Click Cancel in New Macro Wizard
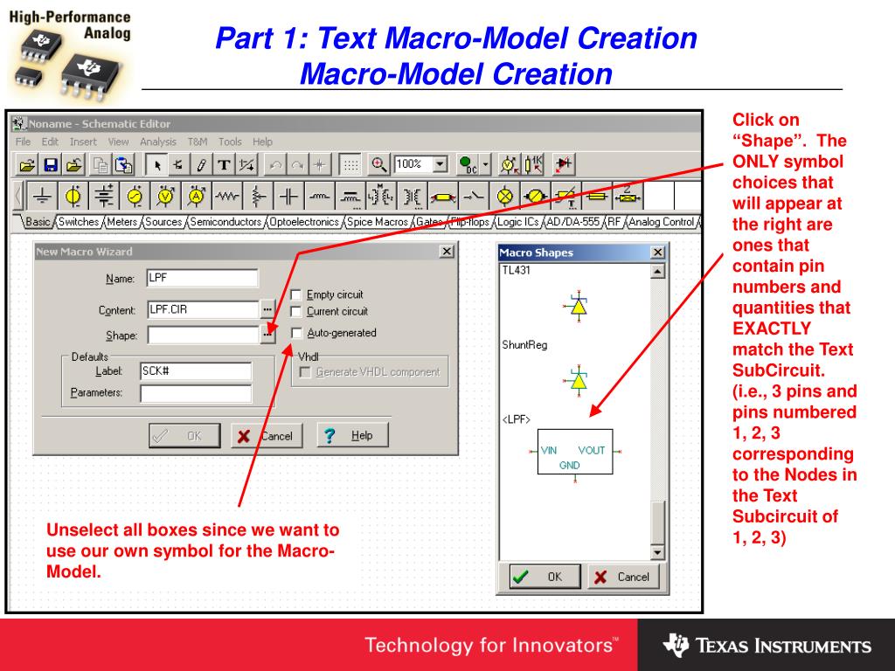 point(267,436)
